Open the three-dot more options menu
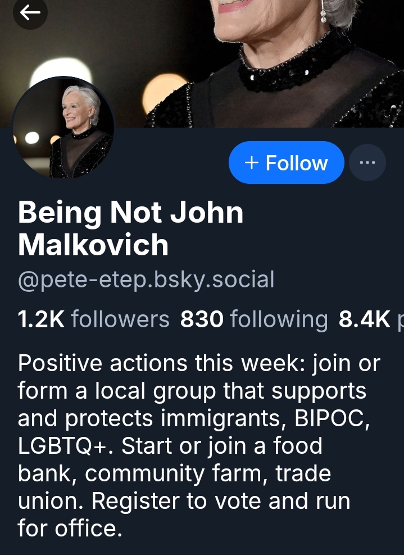This screenshot has width=404, height=555. click(367, 163)
